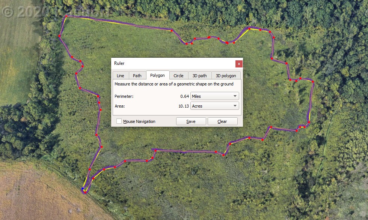Switch to the Circle tab
368x220 pixels.
coord(178,75)
